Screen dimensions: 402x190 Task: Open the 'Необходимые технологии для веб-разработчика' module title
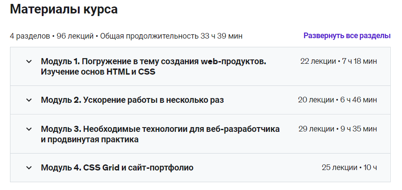tap(160, 129)
